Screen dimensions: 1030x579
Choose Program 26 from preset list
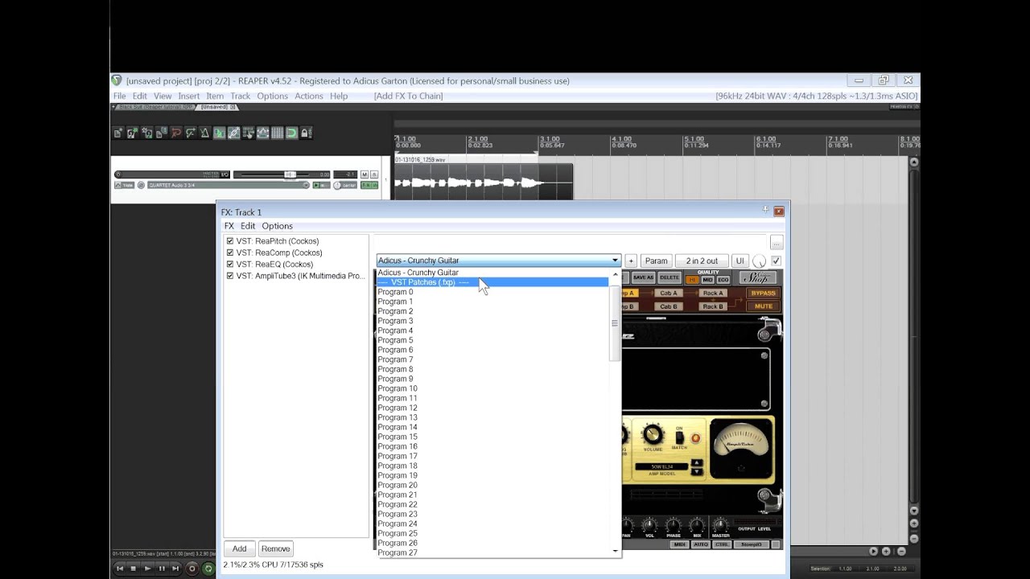492,543
